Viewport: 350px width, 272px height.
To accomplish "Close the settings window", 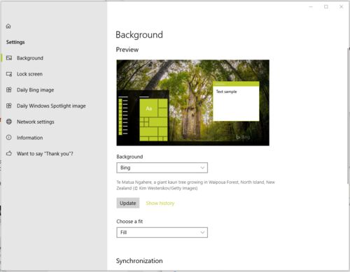I will tap(341, 7).
